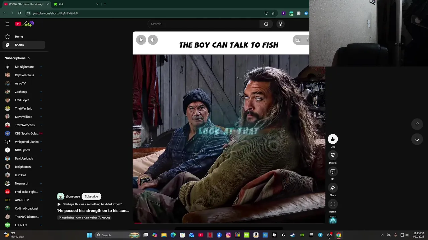
Task: Toggle system volume icon in tray
Action: [407, 235]
